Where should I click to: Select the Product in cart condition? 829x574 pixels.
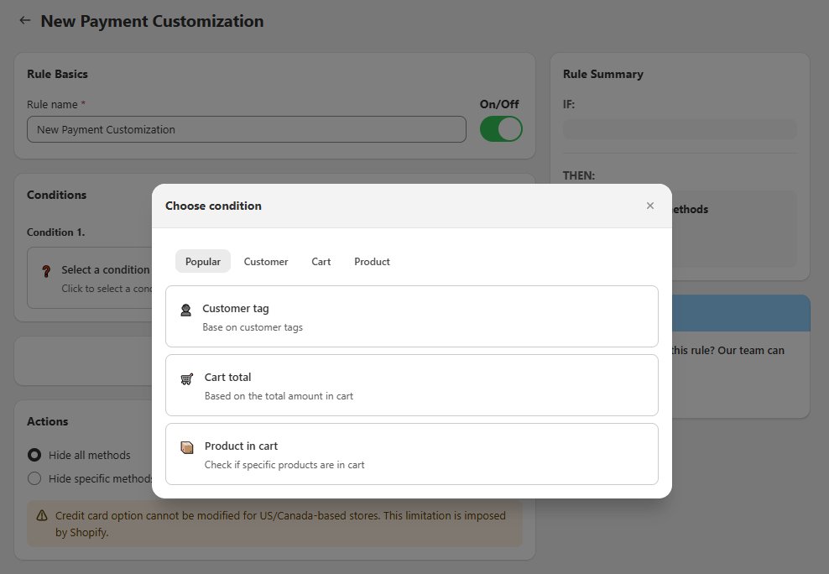point(411,454)
